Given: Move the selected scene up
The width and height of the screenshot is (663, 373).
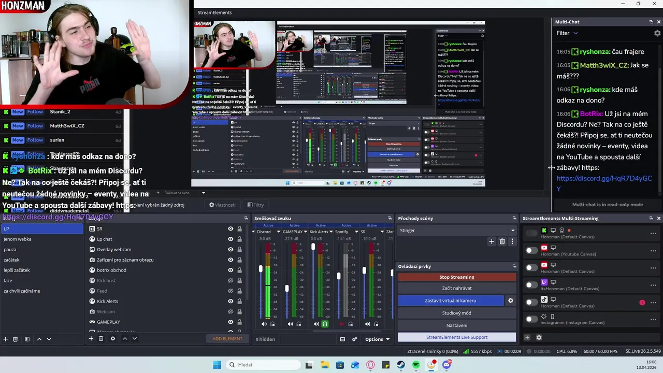Looking at the screenshot, I should pyautogui.click(x=39, y=339).
